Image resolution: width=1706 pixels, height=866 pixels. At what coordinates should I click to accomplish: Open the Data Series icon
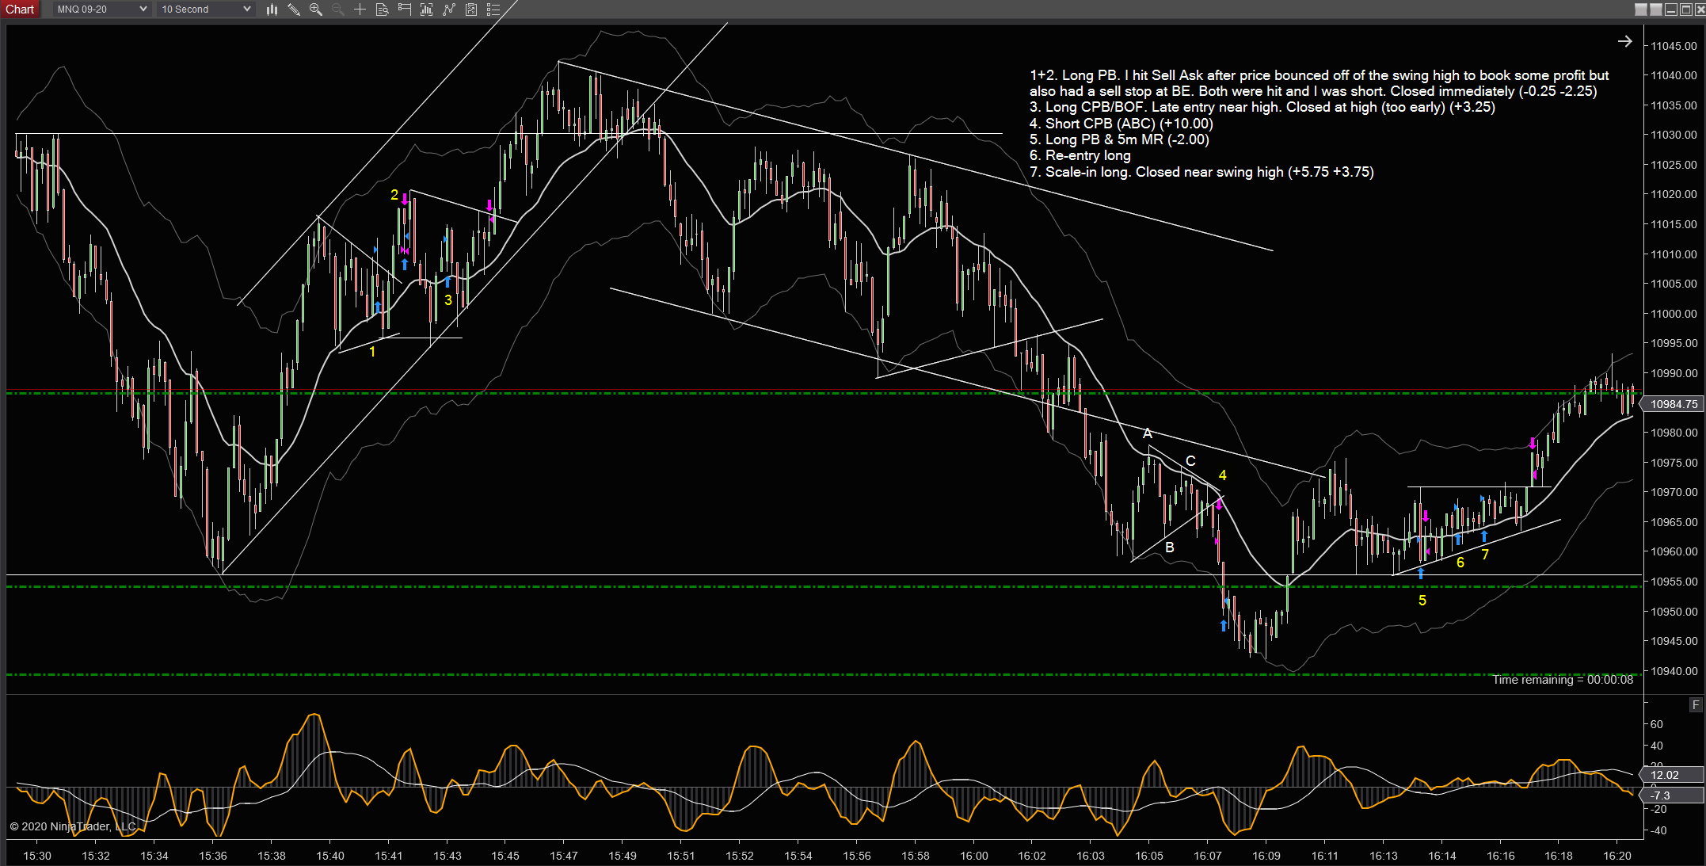[x=427, y=10]
